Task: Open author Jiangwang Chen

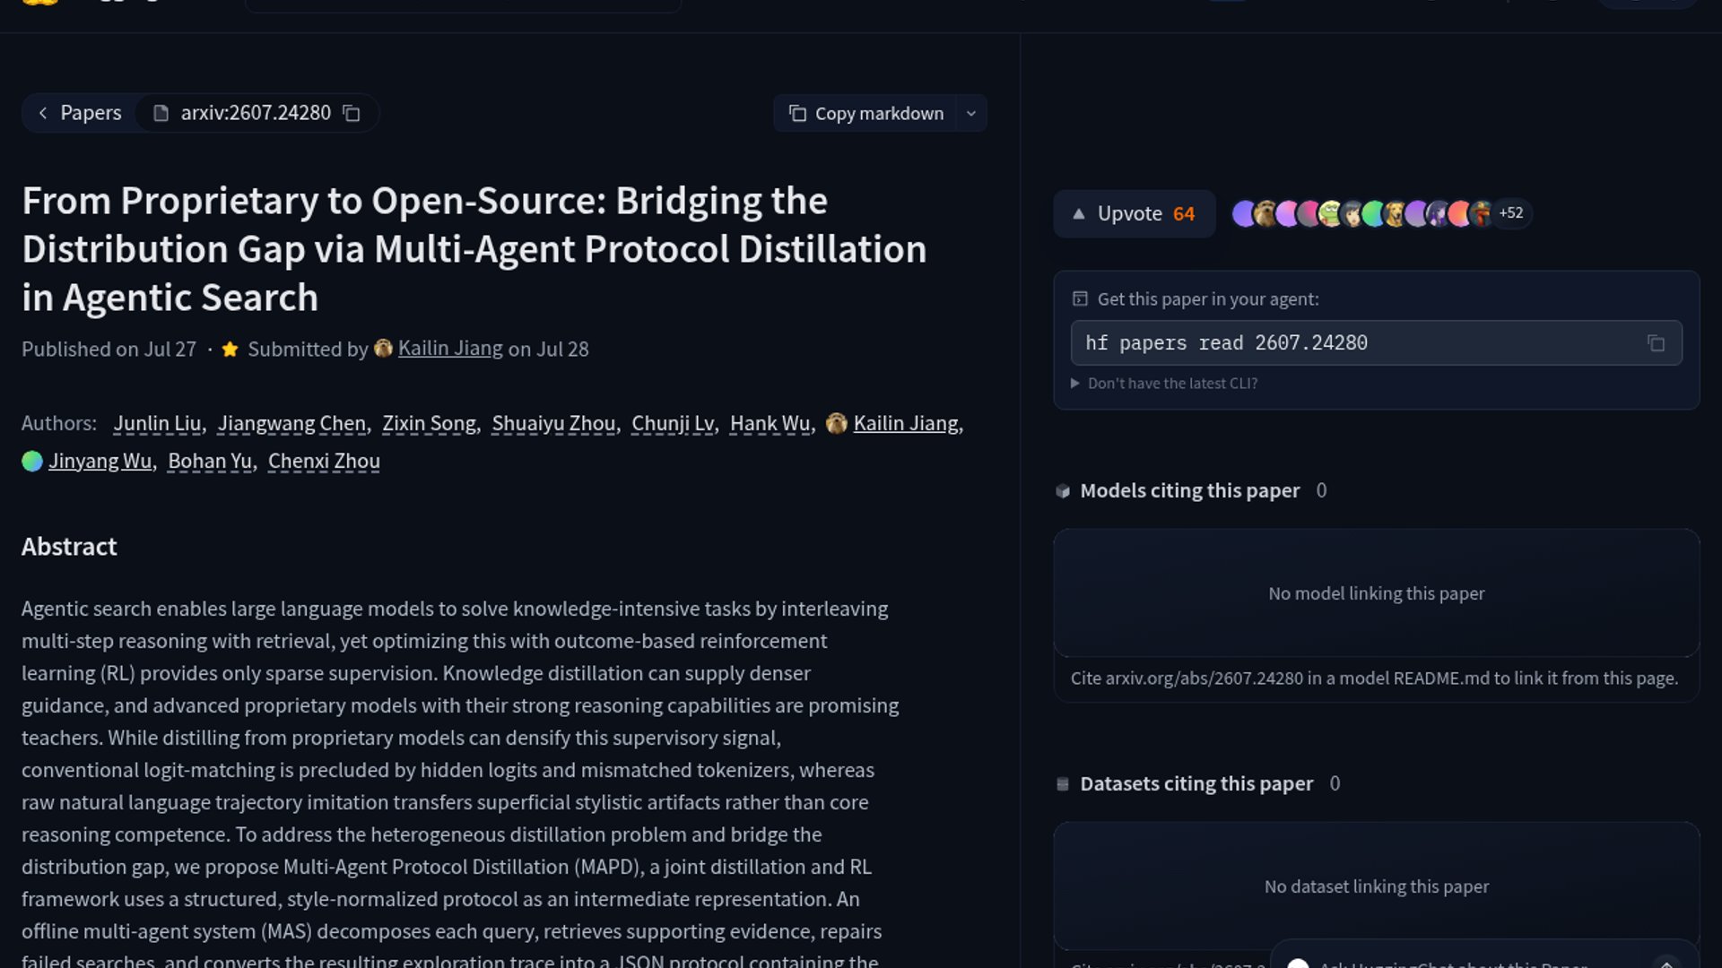Action: click(291, 423)
